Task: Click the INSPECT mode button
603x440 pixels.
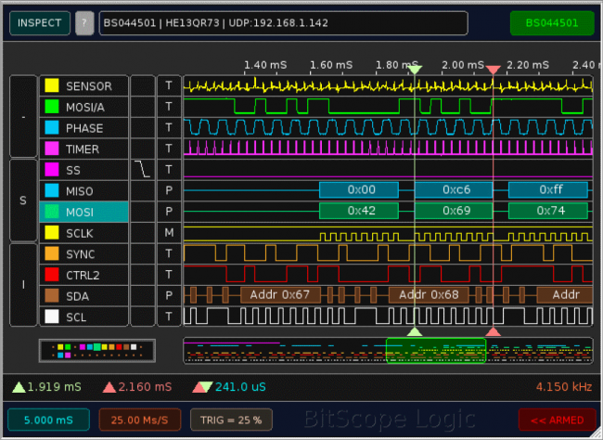Action: click(40, 23)
